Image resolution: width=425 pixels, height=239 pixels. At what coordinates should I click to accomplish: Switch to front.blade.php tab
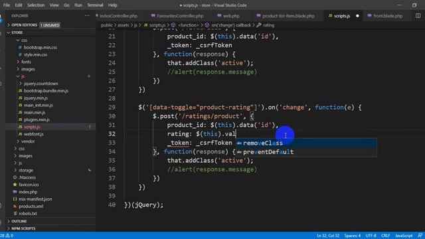coord(385,16)
